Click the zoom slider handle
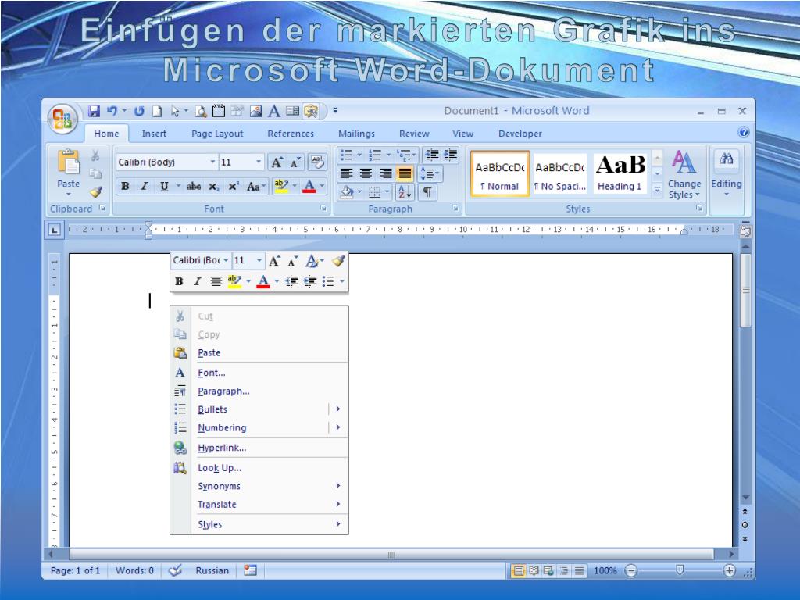 coord(680,570)
